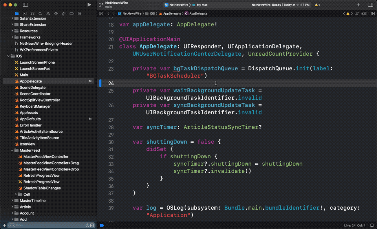
Task: Open the Report navigator
Action: click(80, 13)
